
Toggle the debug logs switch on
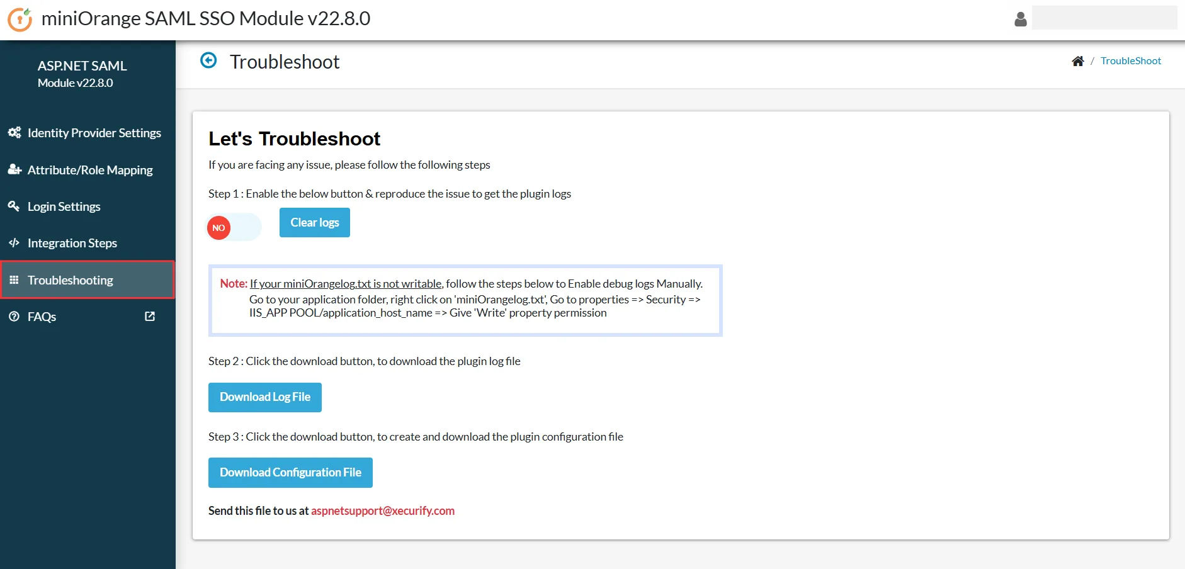(x=234, y=227)
